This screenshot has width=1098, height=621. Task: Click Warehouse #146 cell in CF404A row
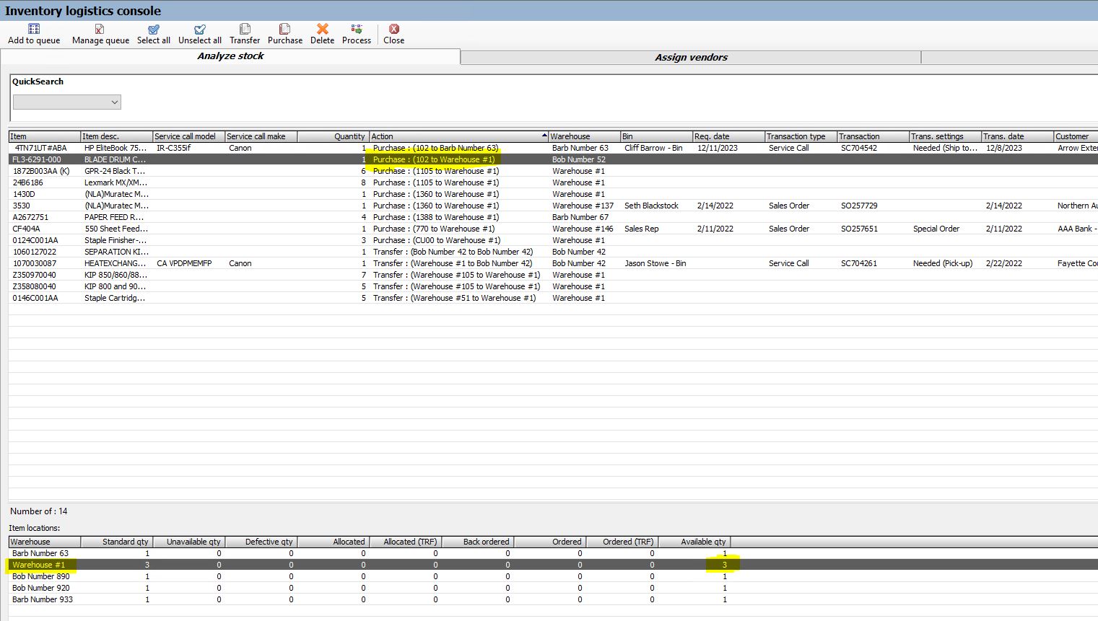pyautogui.click(x=583, y=229)
